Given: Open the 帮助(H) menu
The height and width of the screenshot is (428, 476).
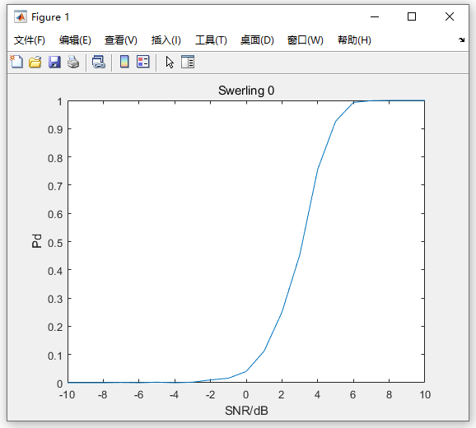Looking at the screenshot, I should click(x=354, y=40).
